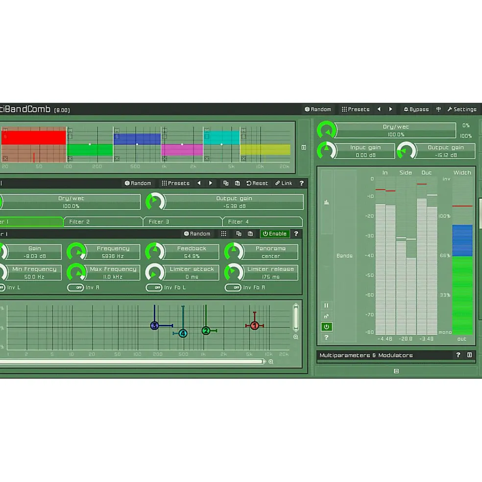Open the top bar Presets menu
482x482 pixels.
click(x=356, y=110)
